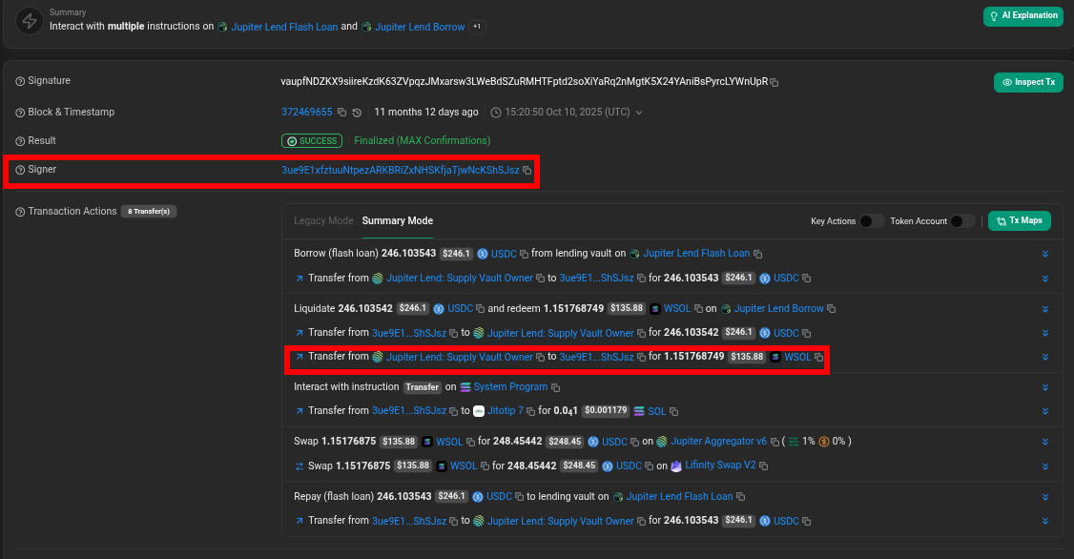The image size is (1074, 559).
Task: Click the SUCCESS result badge
Action: tap(312, 141)
